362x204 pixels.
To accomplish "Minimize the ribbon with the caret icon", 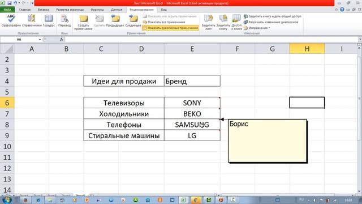I will [x=337, y=10].
